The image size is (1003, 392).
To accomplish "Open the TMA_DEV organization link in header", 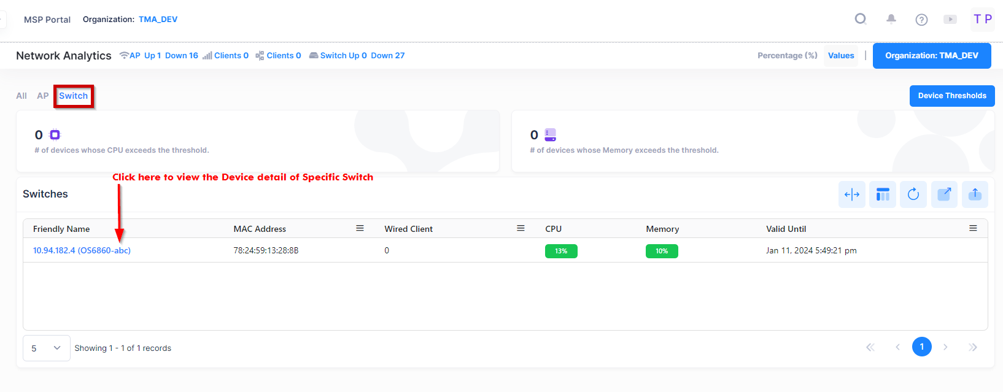I will (x=158, y=19).
